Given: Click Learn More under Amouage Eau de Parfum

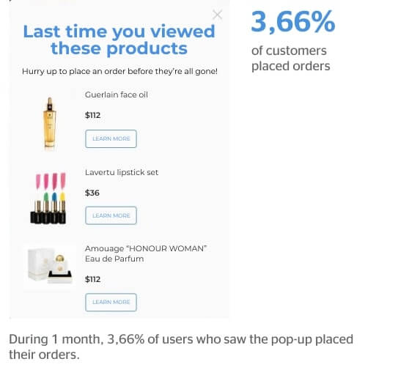Looking at the screenshot, I should (111, 302).
